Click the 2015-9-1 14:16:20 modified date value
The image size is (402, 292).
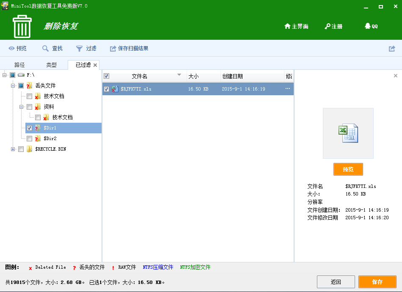(x=367, y=218)
